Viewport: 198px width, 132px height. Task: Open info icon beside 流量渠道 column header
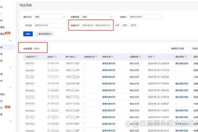(x=140, y=57)
